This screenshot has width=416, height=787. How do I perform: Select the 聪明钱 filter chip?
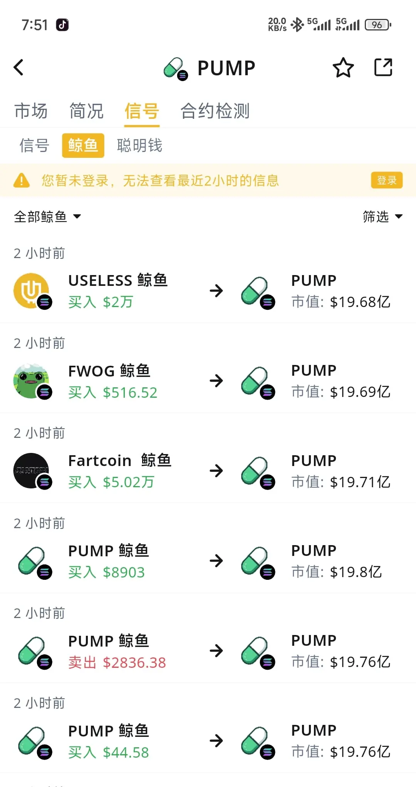click(139, 145)
